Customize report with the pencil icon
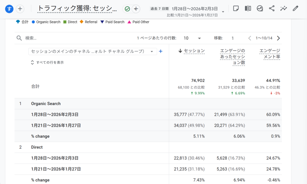Viewport: 307px width, 184px height. (x=295, y=8)
